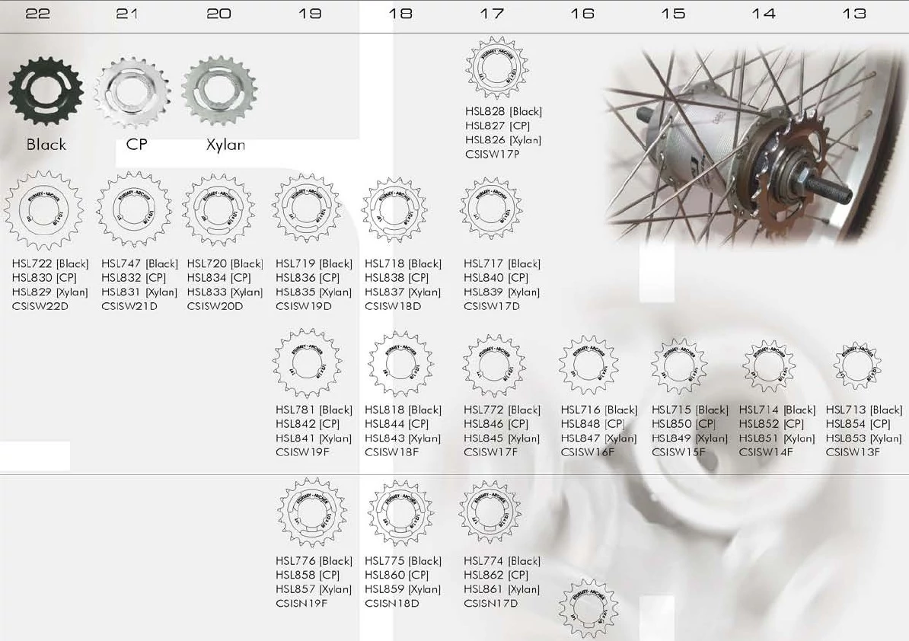Click the CSISN17D model code
The image size is (909, 641).
[x=492, y=604]
